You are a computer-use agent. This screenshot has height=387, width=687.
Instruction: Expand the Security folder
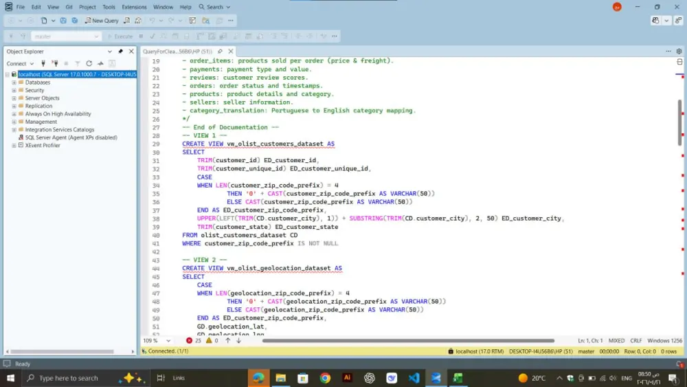[14, 90]
